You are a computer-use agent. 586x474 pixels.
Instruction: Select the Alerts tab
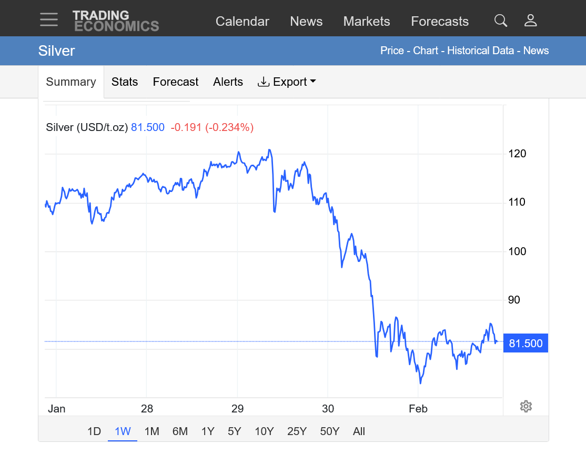pos(228,82)
